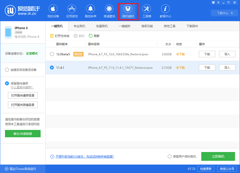Click 正常模式 connection status text
The height and width of the screenshot is (173, 240).
pyautogui.click(x=32, y=54)
